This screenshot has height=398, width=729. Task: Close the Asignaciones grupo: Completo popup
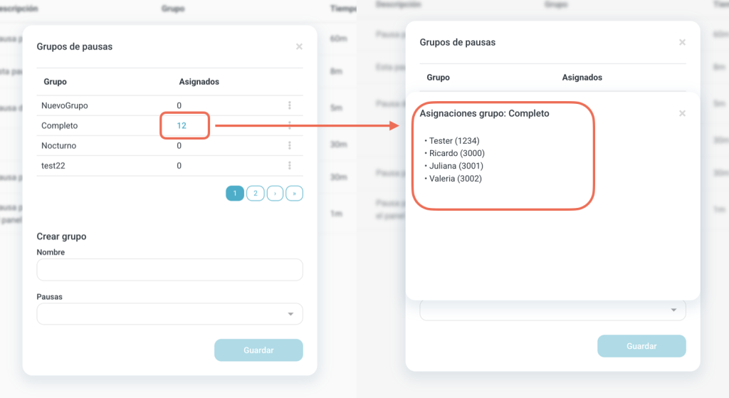682,113
